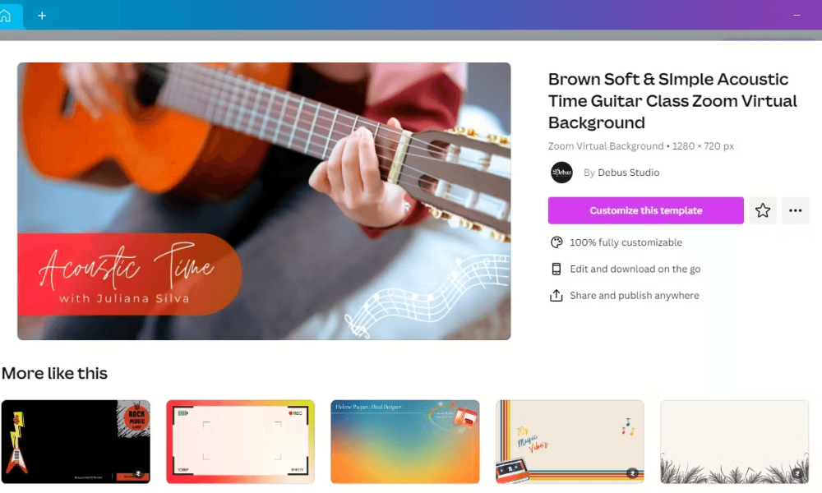Image resolution: width=822 pixels, height=493 pixels.
Task: Minimize the window using the dash button
Action: pyautogui.click(x=797, y=16)
